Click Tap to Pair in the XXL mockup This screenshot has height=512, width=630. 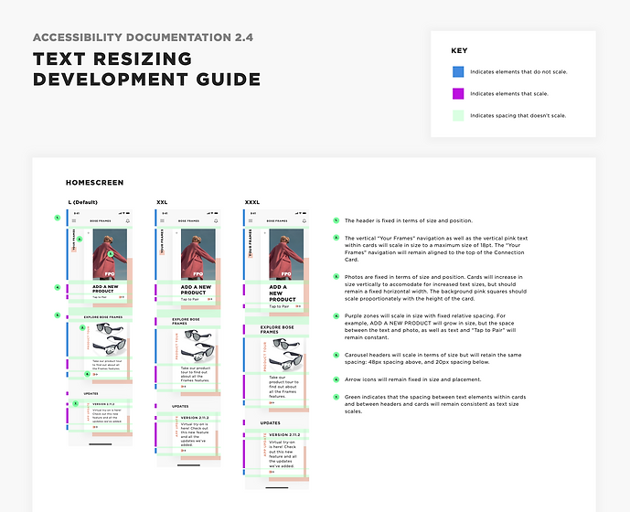pos(189,299)
